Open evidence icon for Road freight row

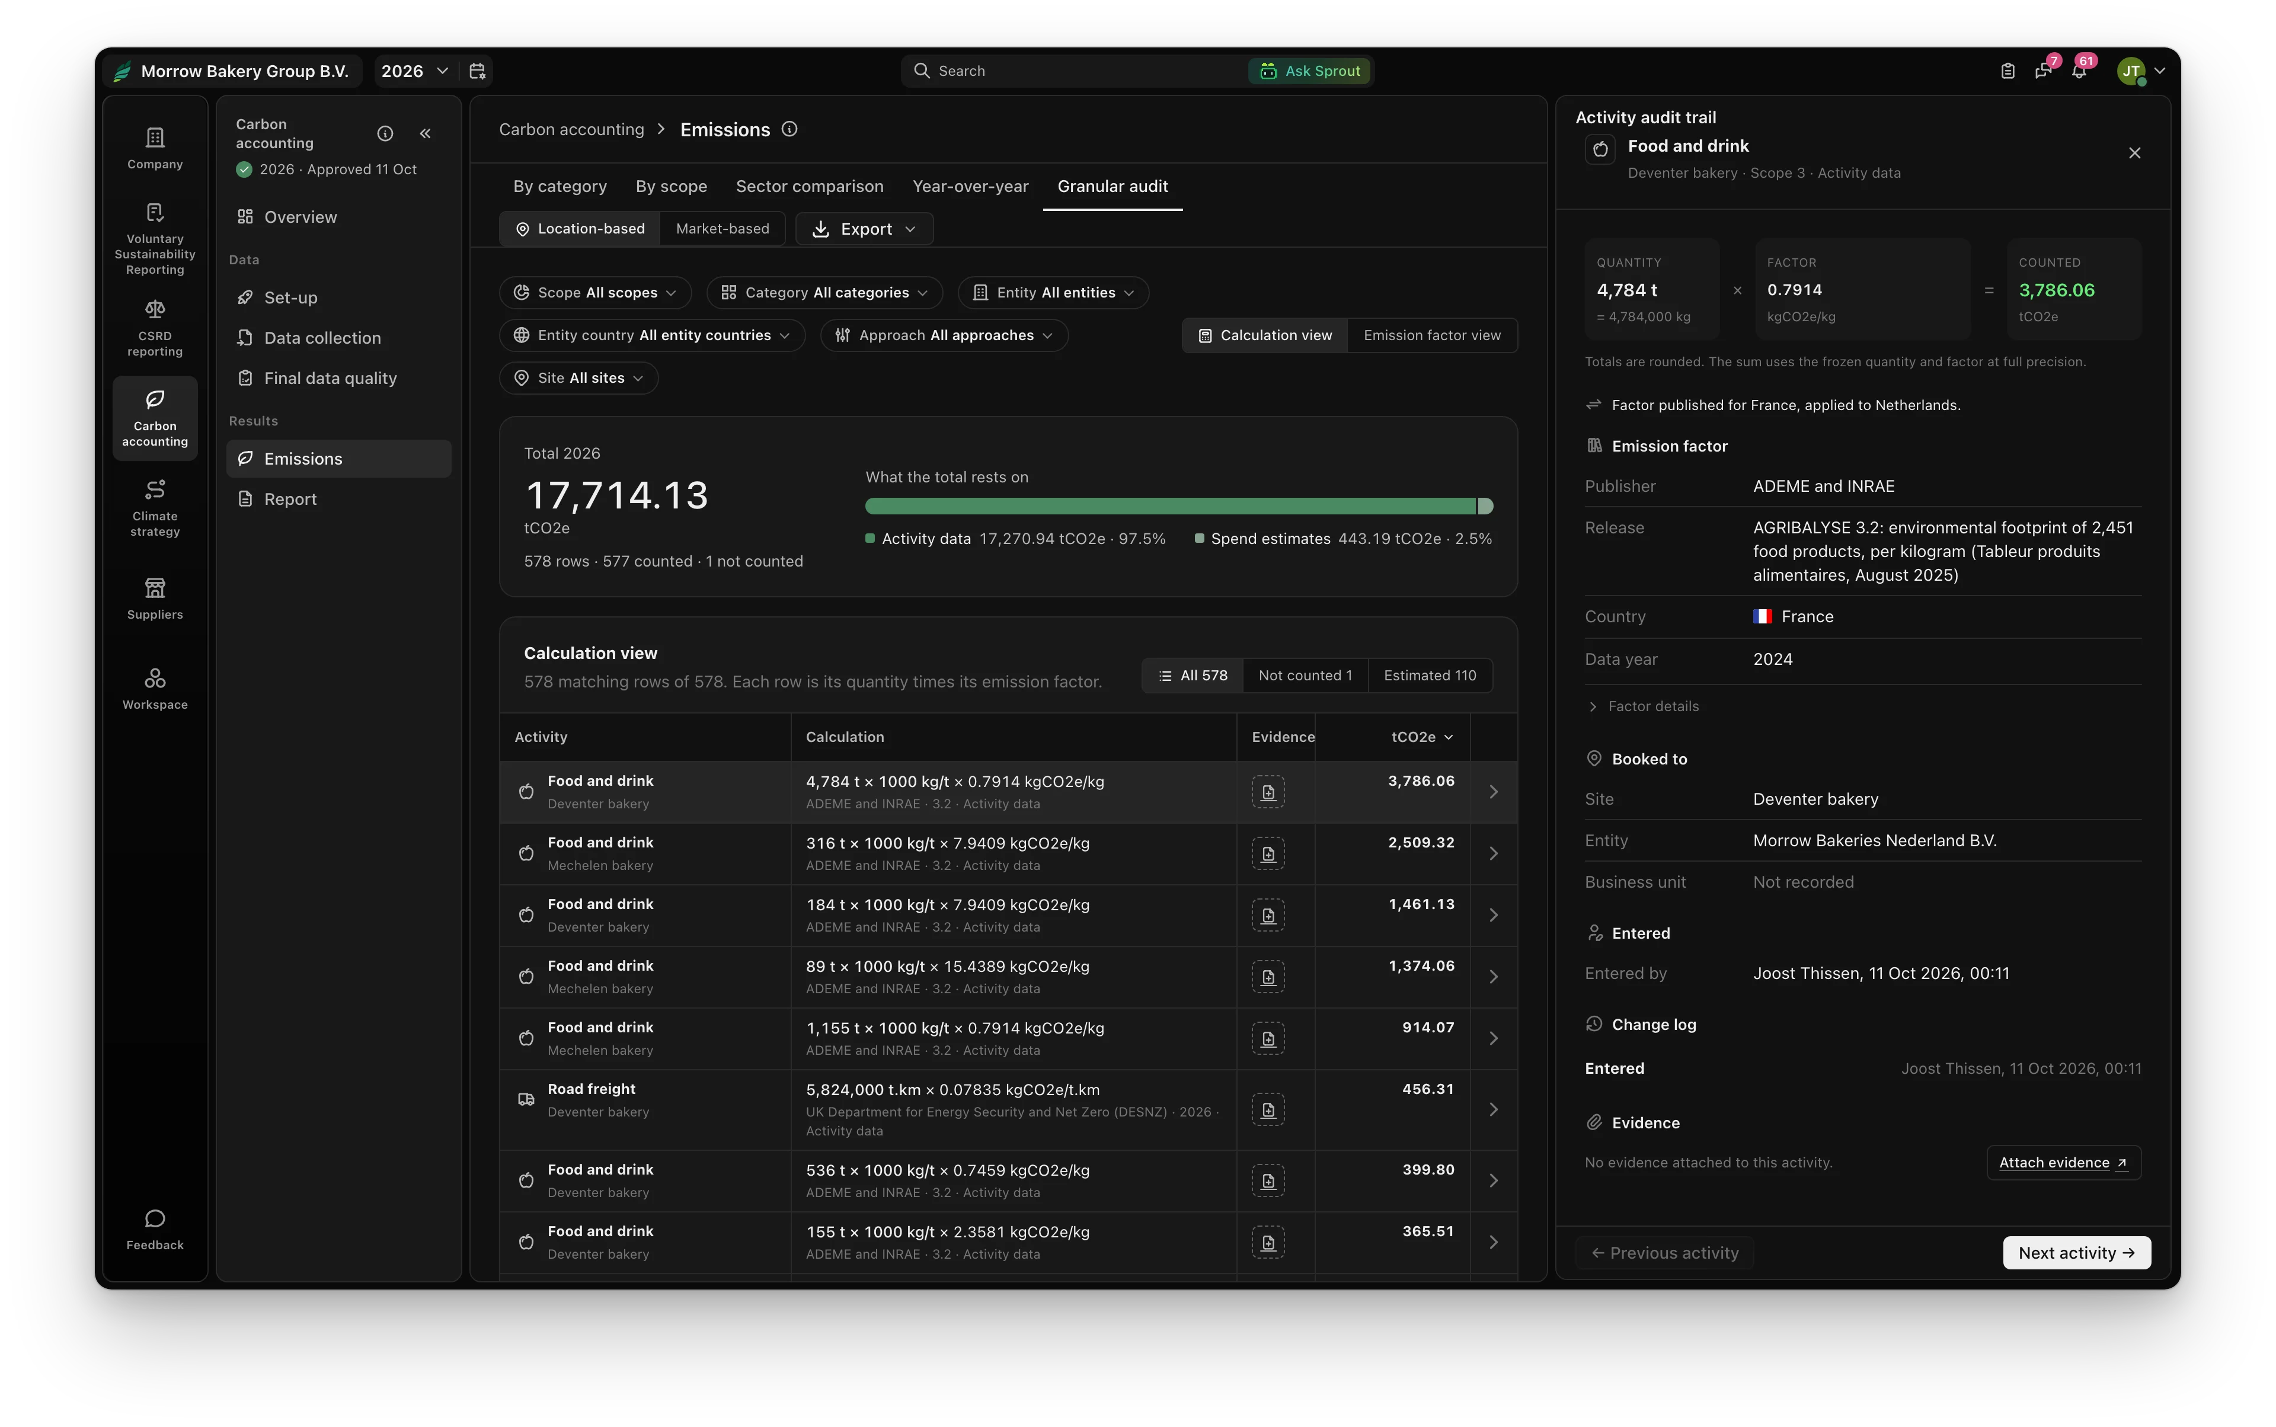(x=1268, y=1109)
